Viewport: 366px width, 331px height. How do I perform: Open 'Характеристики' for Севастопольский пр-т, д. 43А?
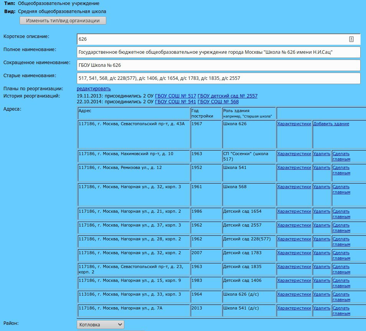point(294,124)
